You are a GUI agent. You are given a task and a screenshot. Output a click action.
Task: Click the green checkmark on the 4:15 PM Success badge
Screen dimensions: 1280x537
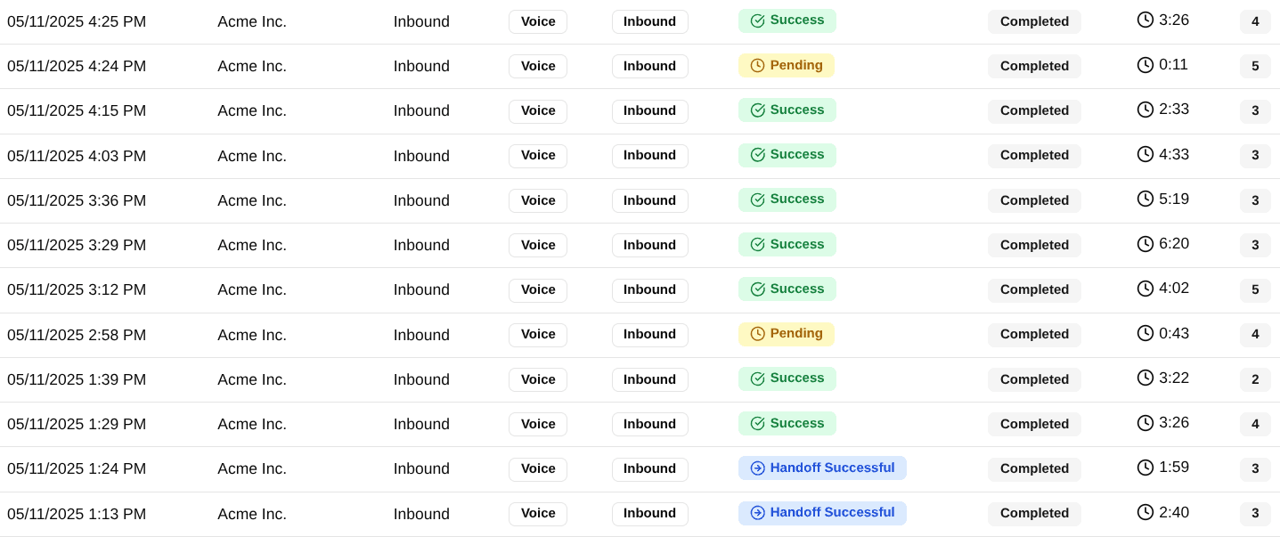tap(758, 110)
